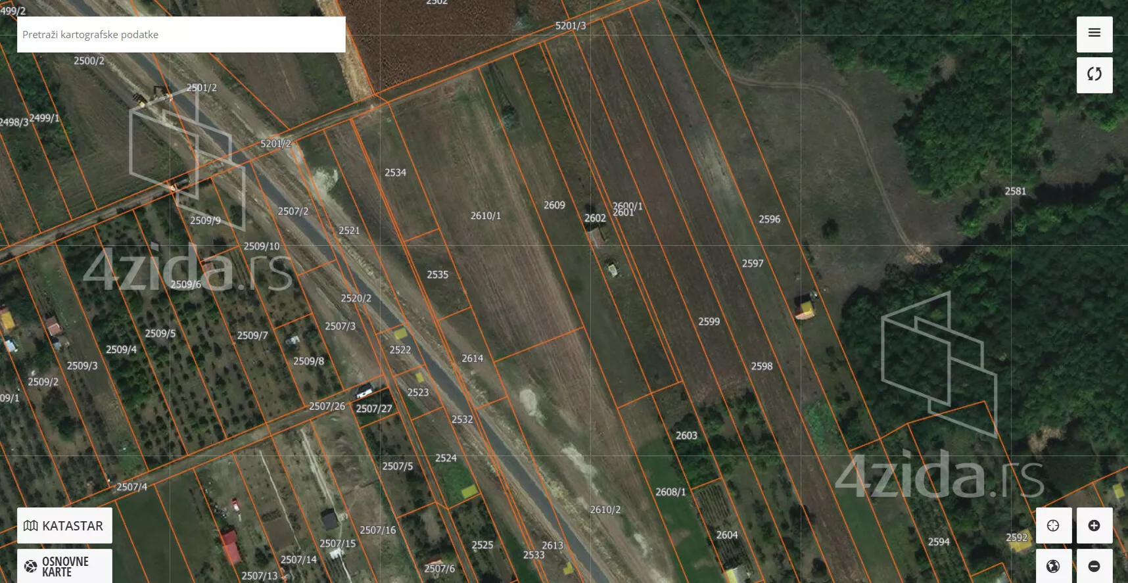This screenshot has height=583, width=1128.
Task: Select parcel 2581 in the forest area
Action: [x=1015, y=191]
